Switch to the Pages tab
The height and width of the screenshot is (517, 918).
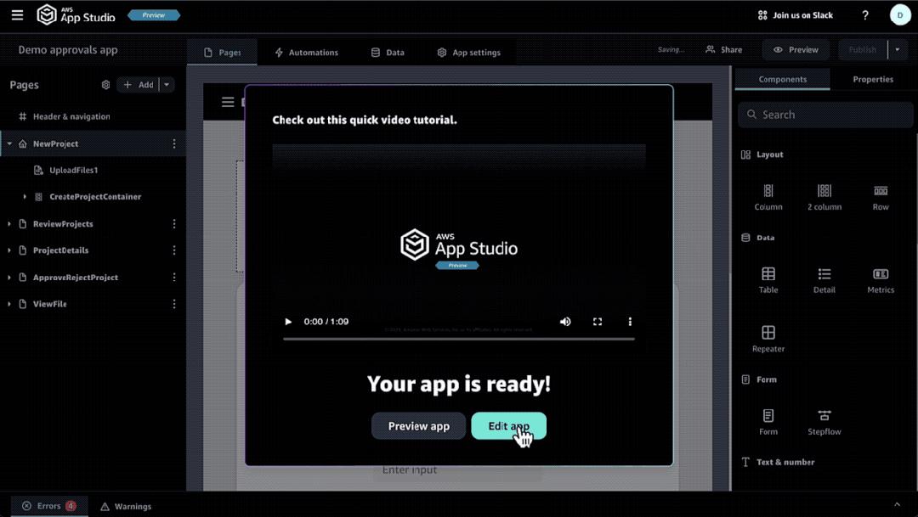[x=222, y=52]
